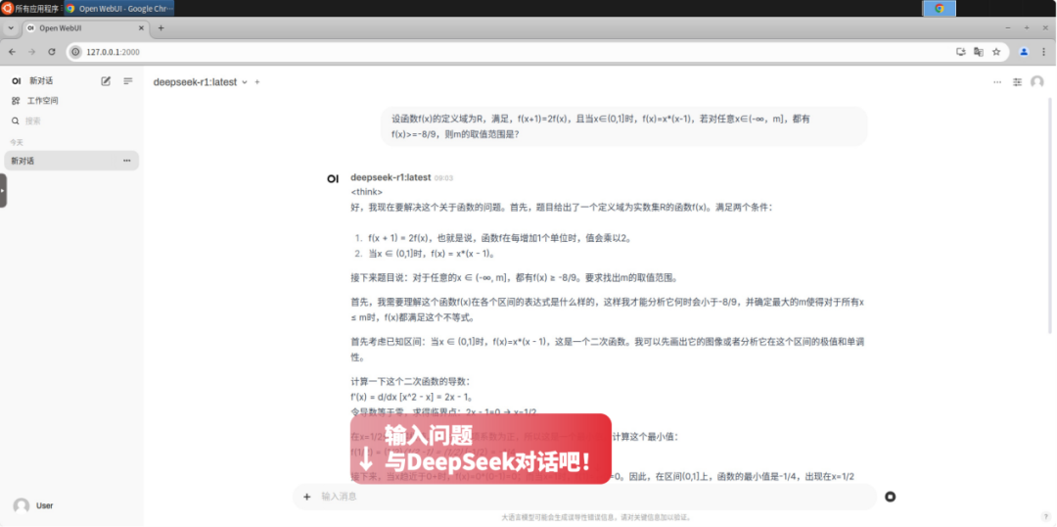Viewport: 1057px width, 527px height.
Task: Click list item 'f(x + 1) = 2f(x)'
Action: [499, 238]
